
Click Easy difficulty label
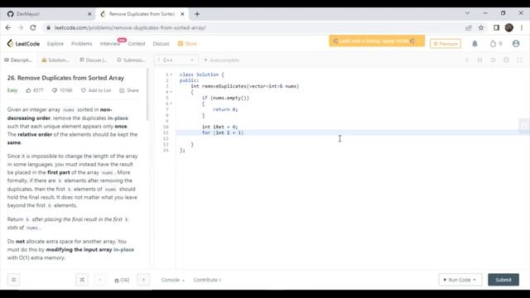[12, 90]
